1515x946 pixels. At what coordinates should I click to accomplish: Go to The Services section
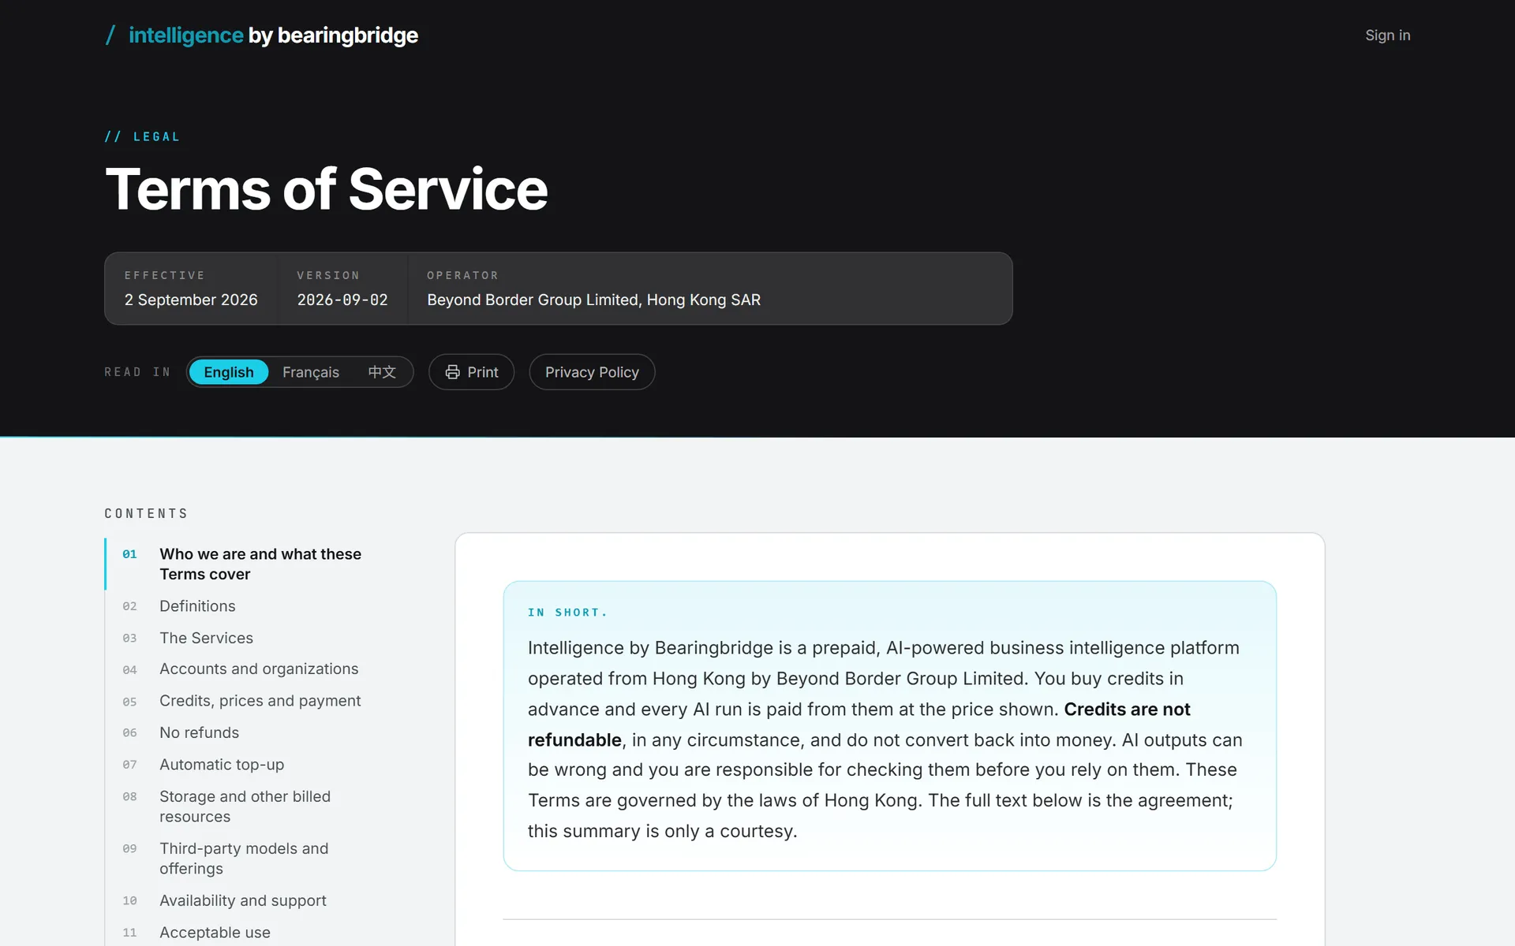pyautogui.click(x=206, y=638)
